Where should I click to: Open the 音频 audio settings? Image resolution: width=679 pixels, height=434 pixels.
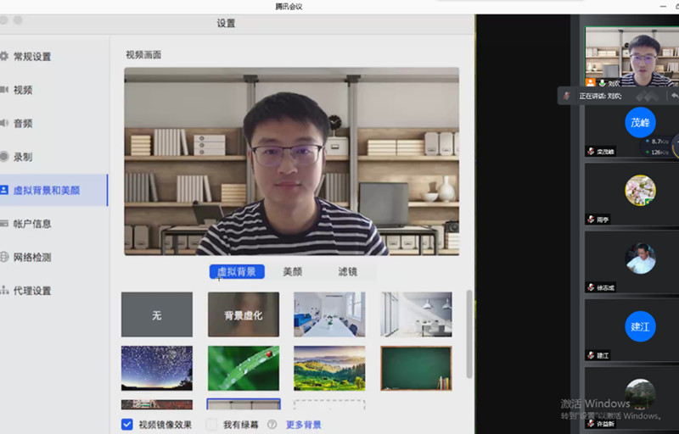coord(22,124)
